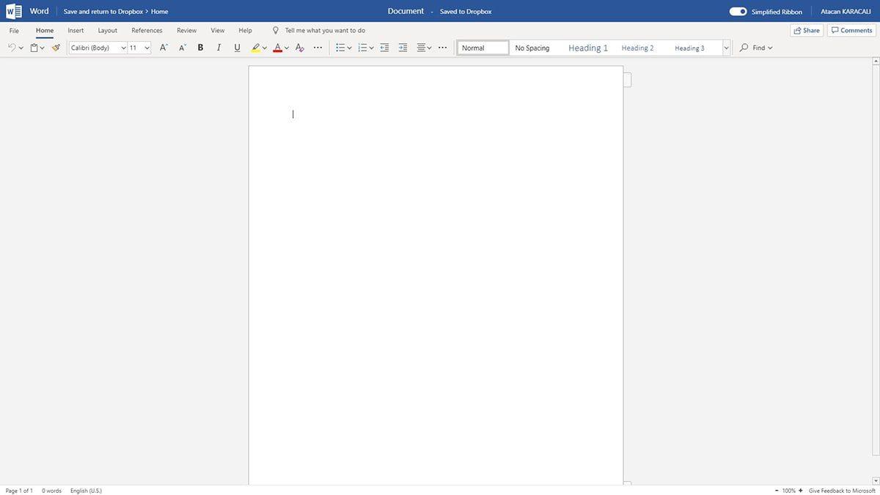880x495 pixels.
Task: Clear all text formatting
Action: pyautogui.click(x=298, y=47)
